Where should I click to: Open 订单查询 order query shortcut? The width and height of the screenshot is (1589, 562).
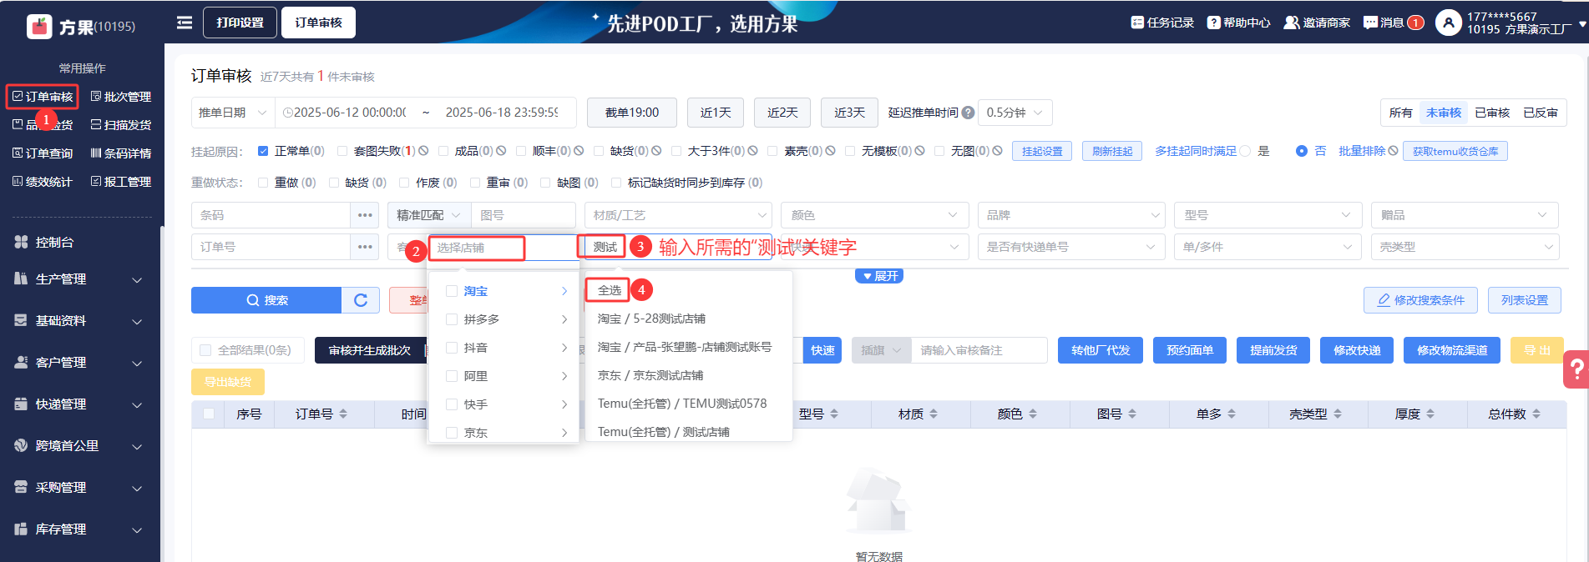tap(43, 153)
